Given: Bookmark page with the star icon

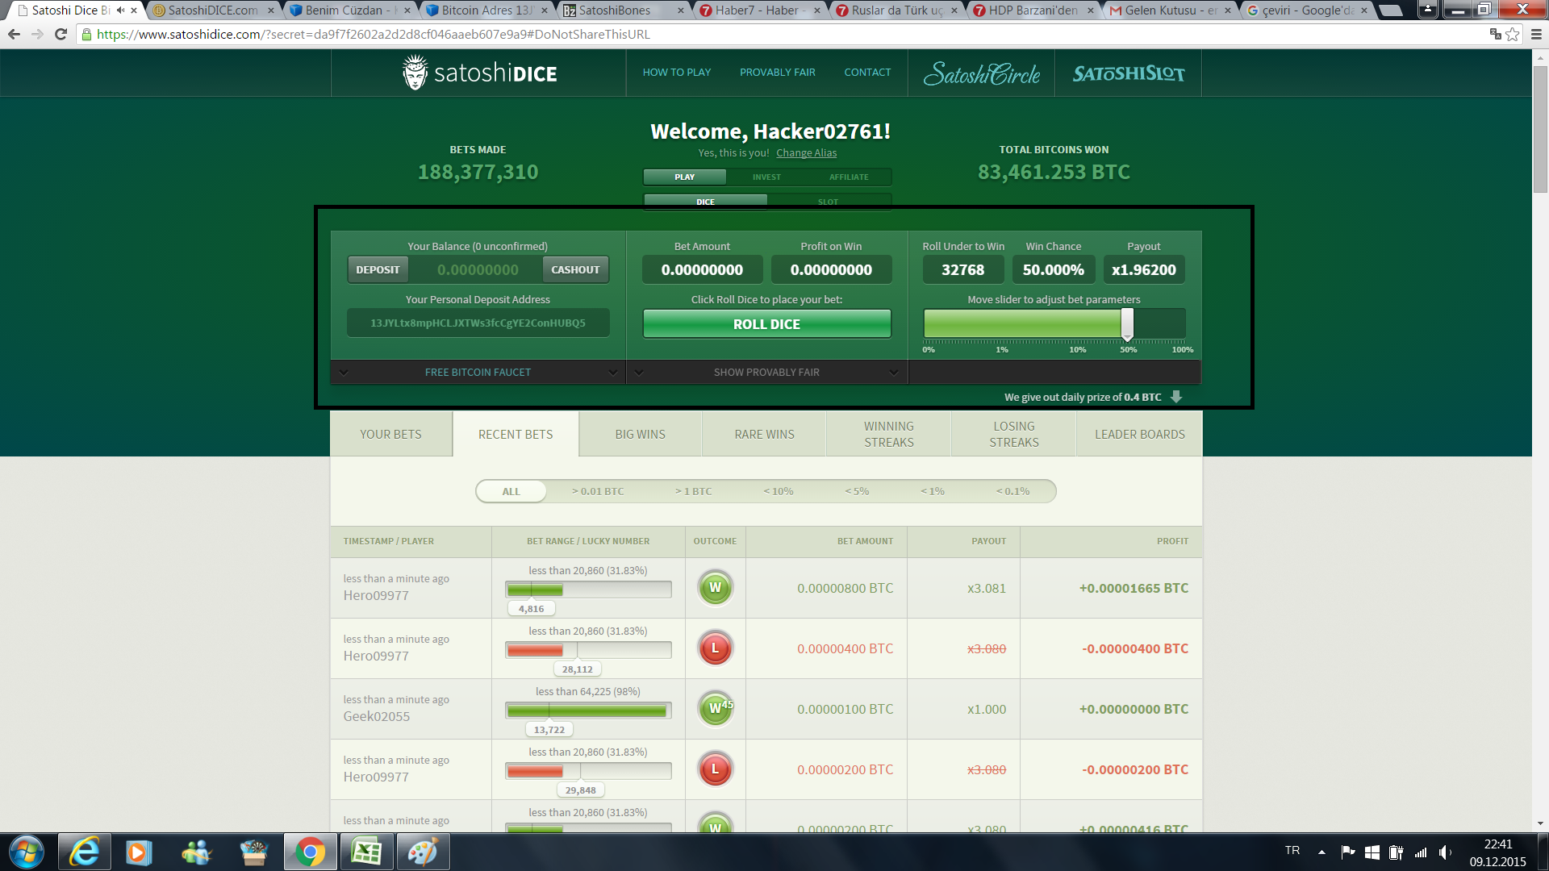Looking at the screenshot, I should [x=1513, y=34].
